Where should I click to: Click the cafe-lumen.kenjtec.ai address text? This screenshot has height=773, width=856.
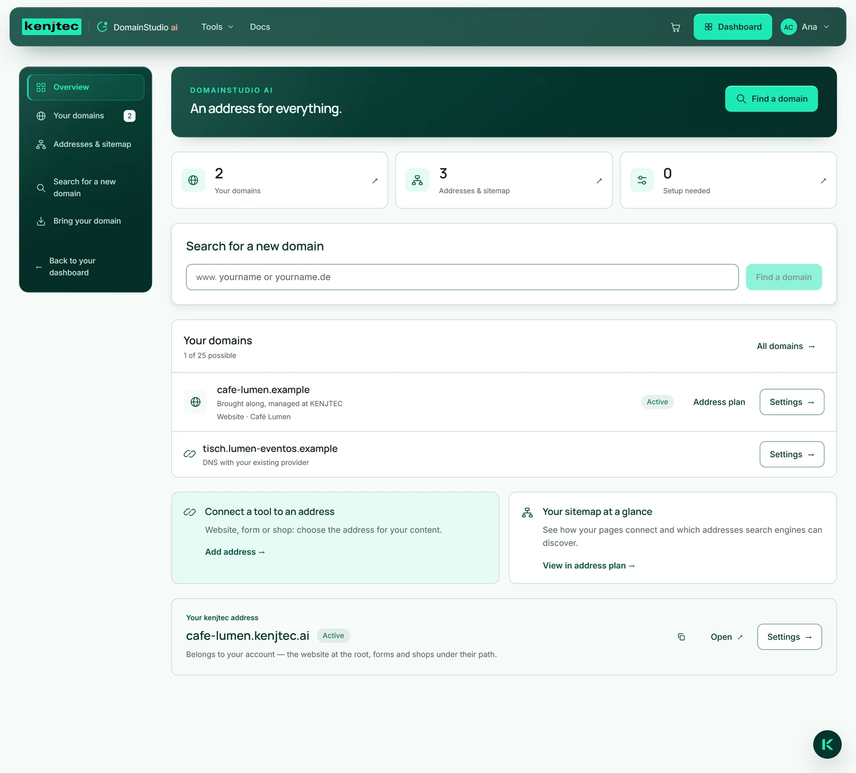click(248, 636)
